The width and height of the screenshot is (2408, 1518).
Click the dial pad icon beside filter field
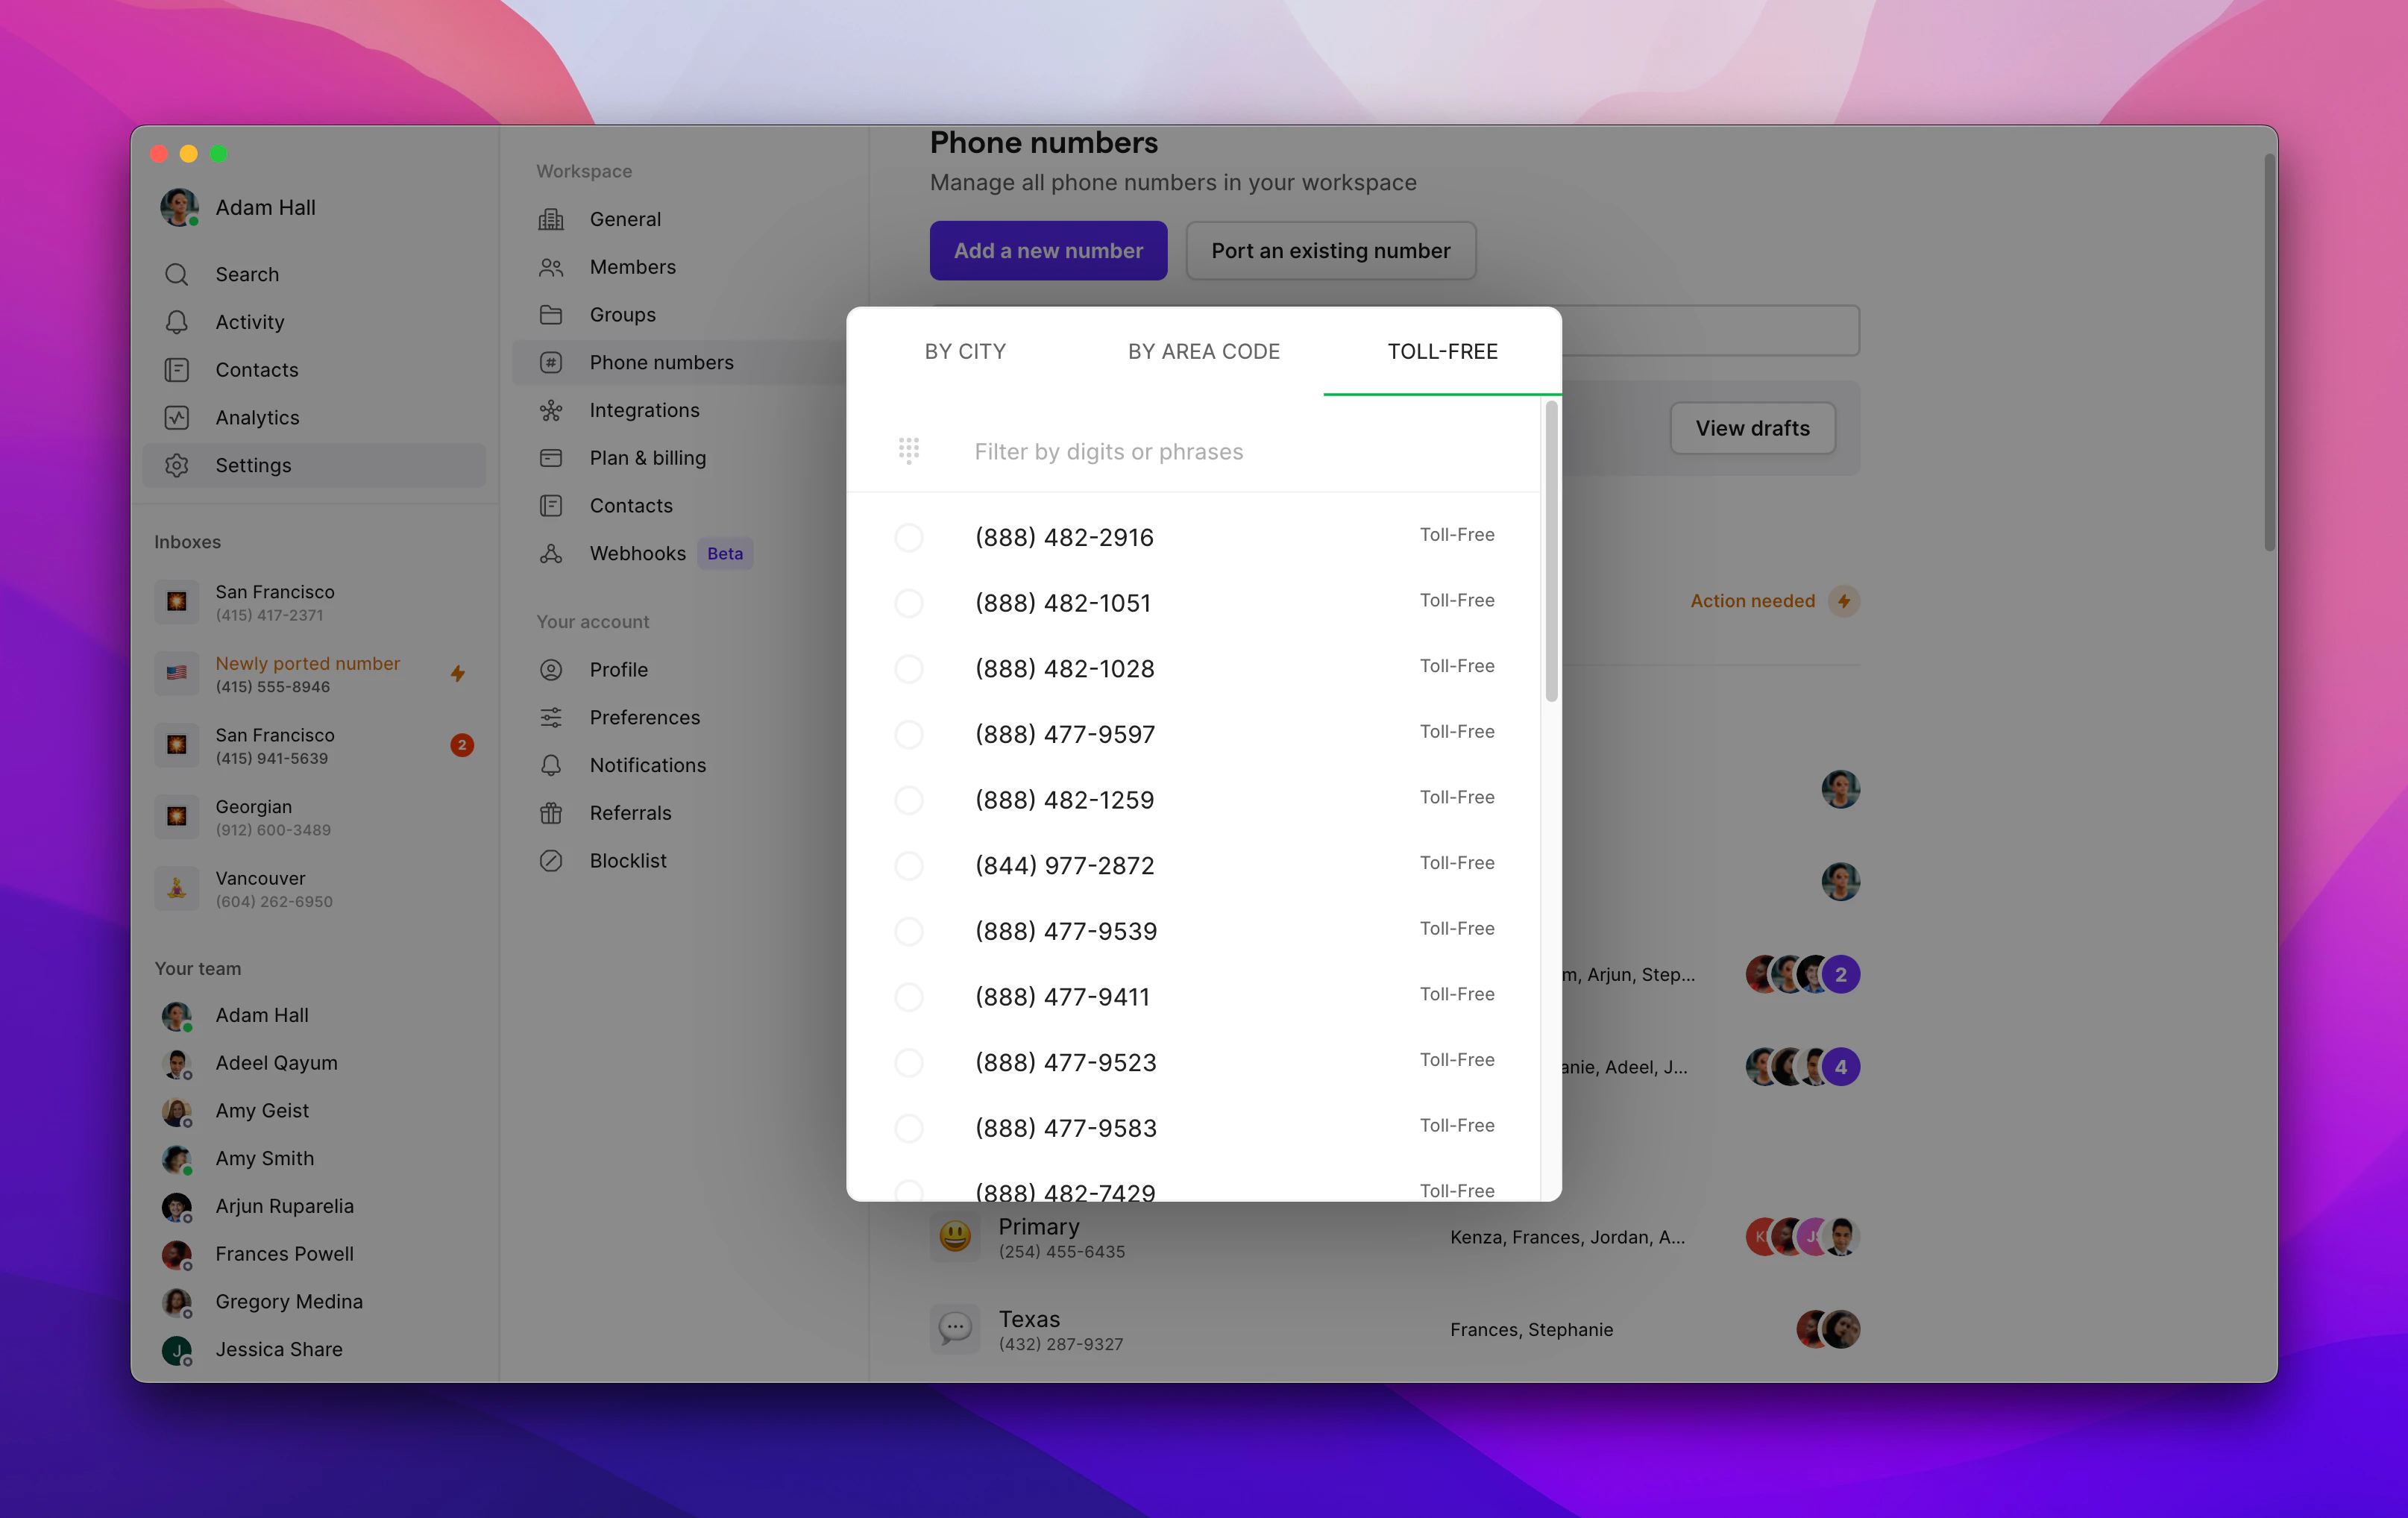point(908,452)
